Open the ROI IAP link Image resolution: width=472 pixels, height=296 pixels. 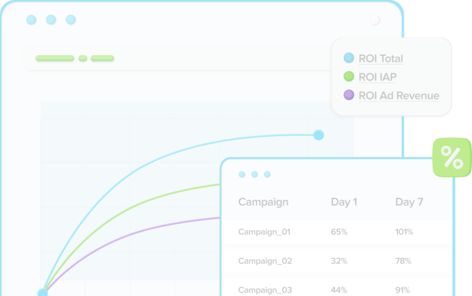click(x=377, y=77)
